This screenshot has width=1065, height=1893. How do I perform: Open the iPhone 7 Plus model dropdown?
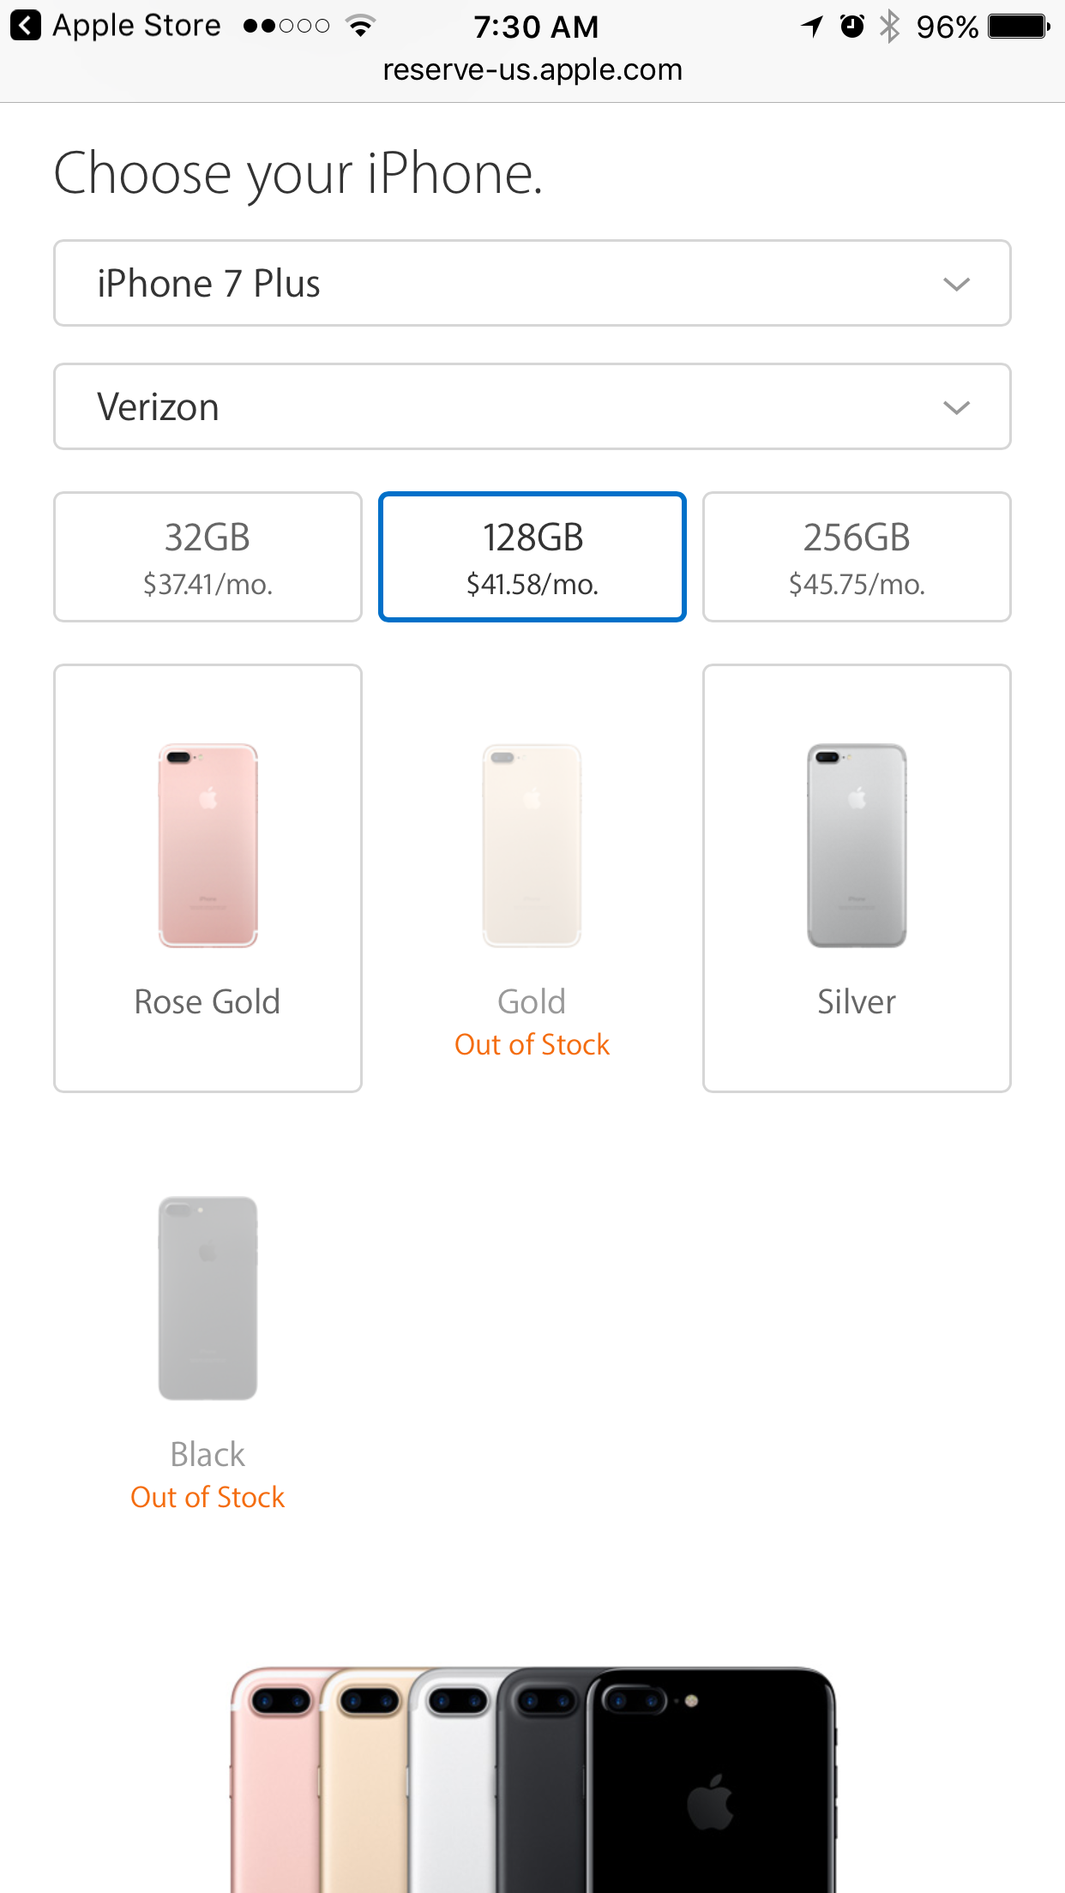click(x=532, y=283)
